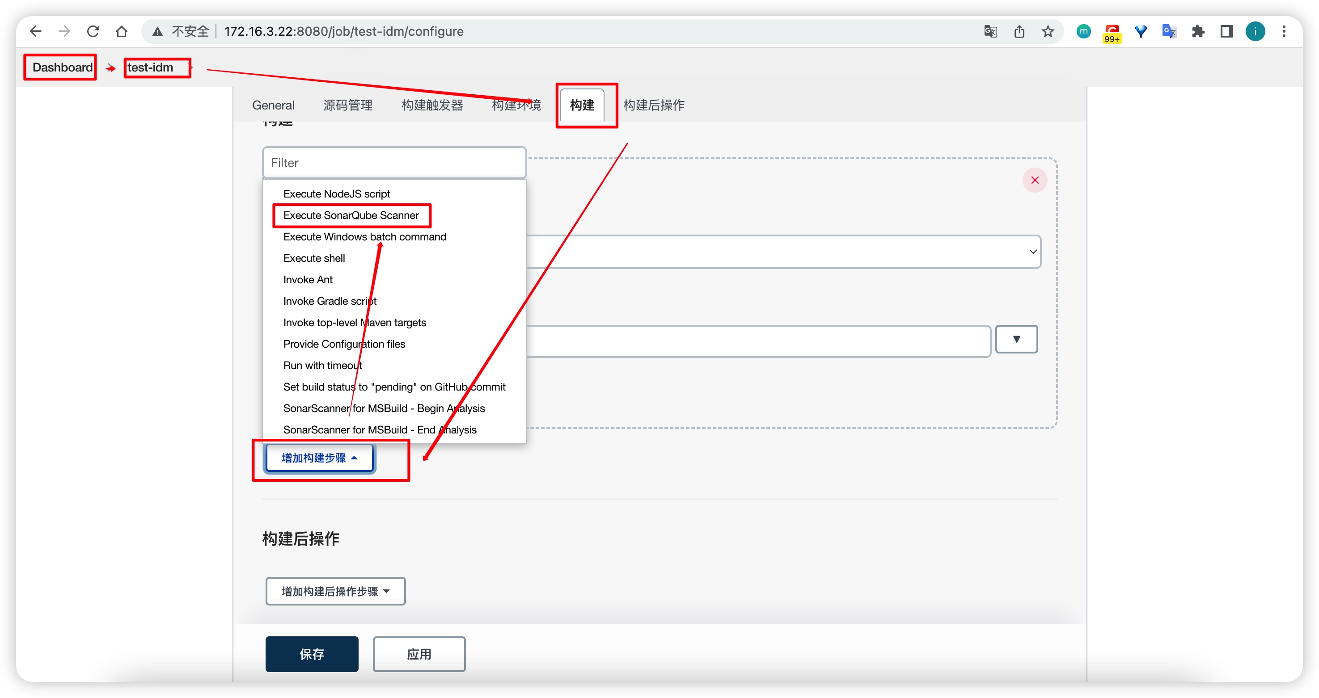Open the Chrome three-dot menu
1319x698 pixels.
[1284, 31]
